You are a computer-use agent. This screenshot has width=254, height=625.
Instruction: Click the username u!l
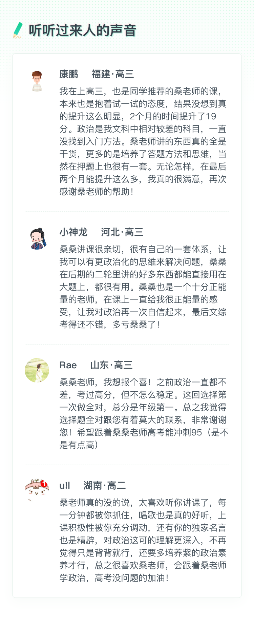(x=64, y=485)
